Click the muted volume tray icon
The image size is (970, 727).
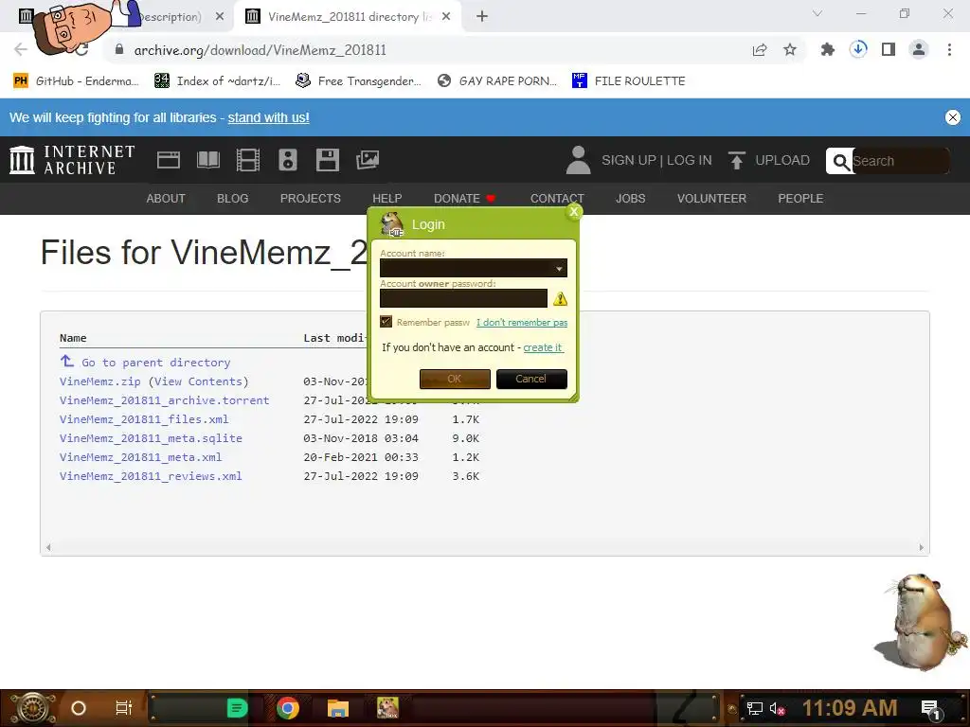click(777, 708)
